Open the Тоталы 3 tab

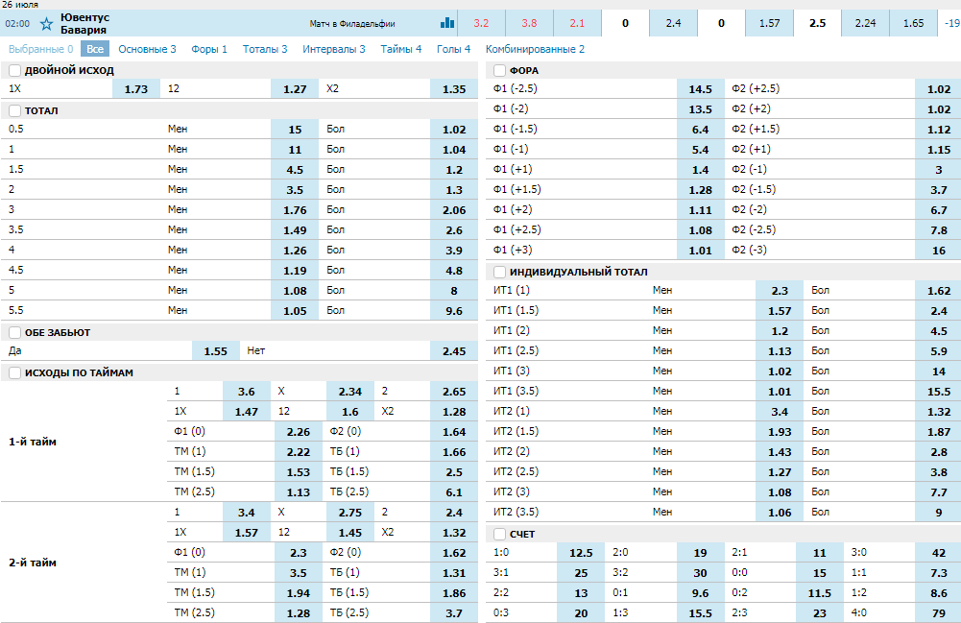click(x=265, y=49)
